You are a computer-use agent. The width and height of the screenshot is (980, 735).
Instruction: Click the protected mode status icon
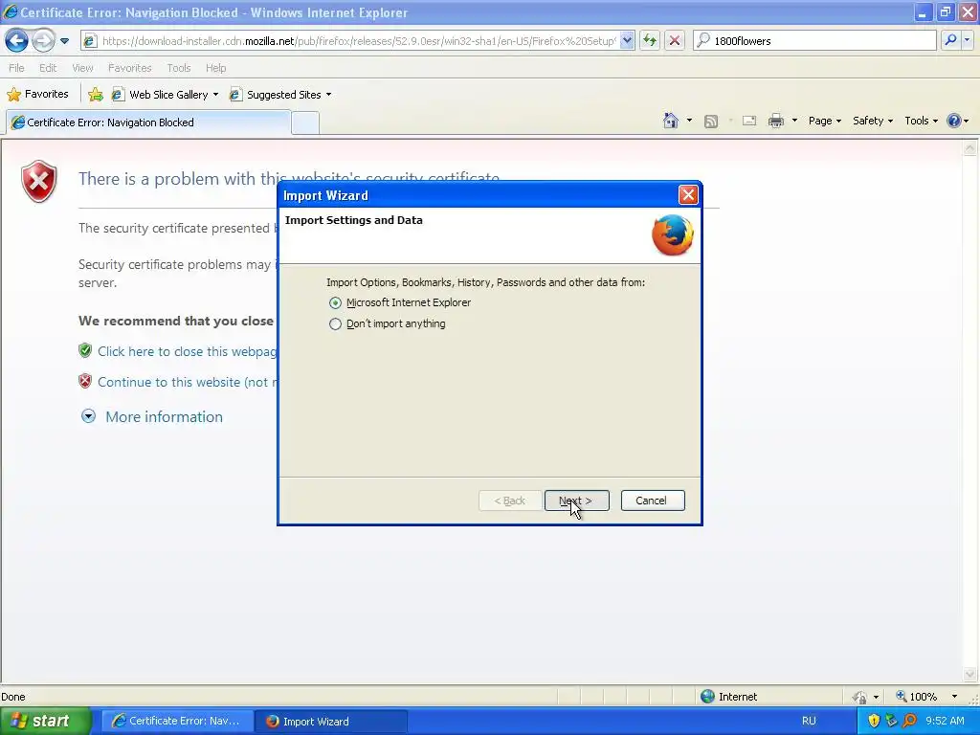coord(860,697)
